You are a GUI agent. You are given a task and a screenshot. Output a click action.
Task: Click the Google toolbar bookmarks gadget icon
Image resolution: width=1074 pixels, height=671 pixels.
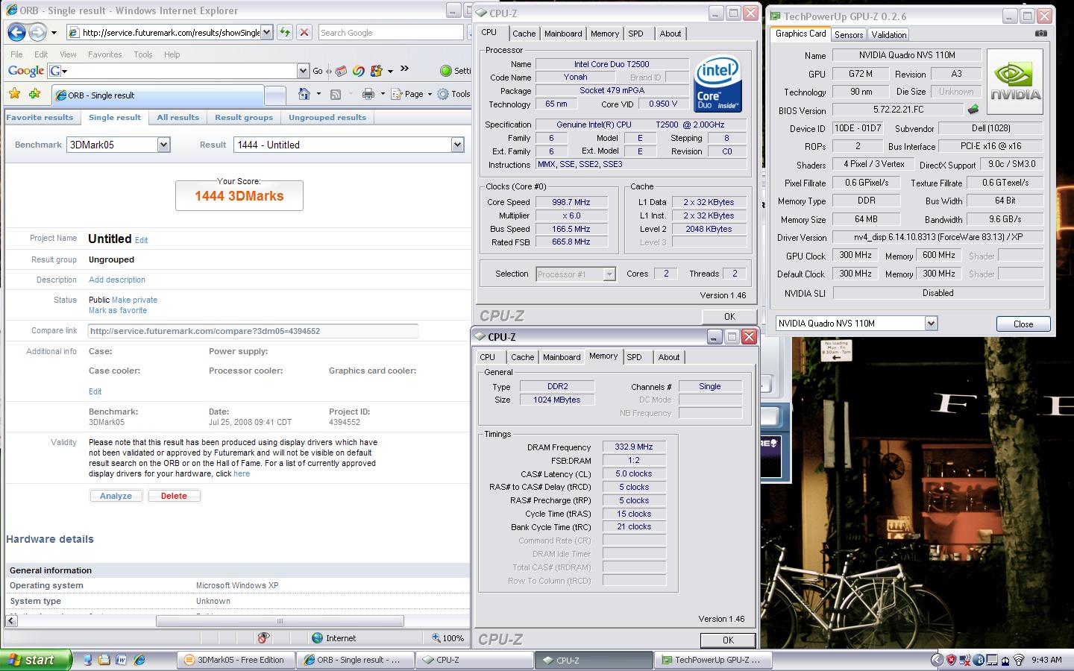(x=377, y=71)
